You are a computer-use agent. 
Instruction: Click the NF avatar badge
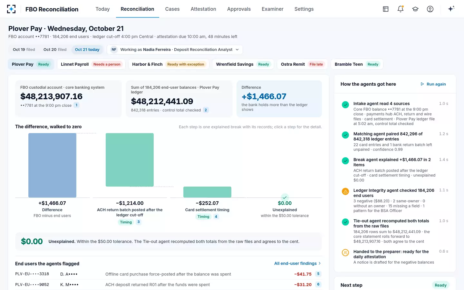114,50
